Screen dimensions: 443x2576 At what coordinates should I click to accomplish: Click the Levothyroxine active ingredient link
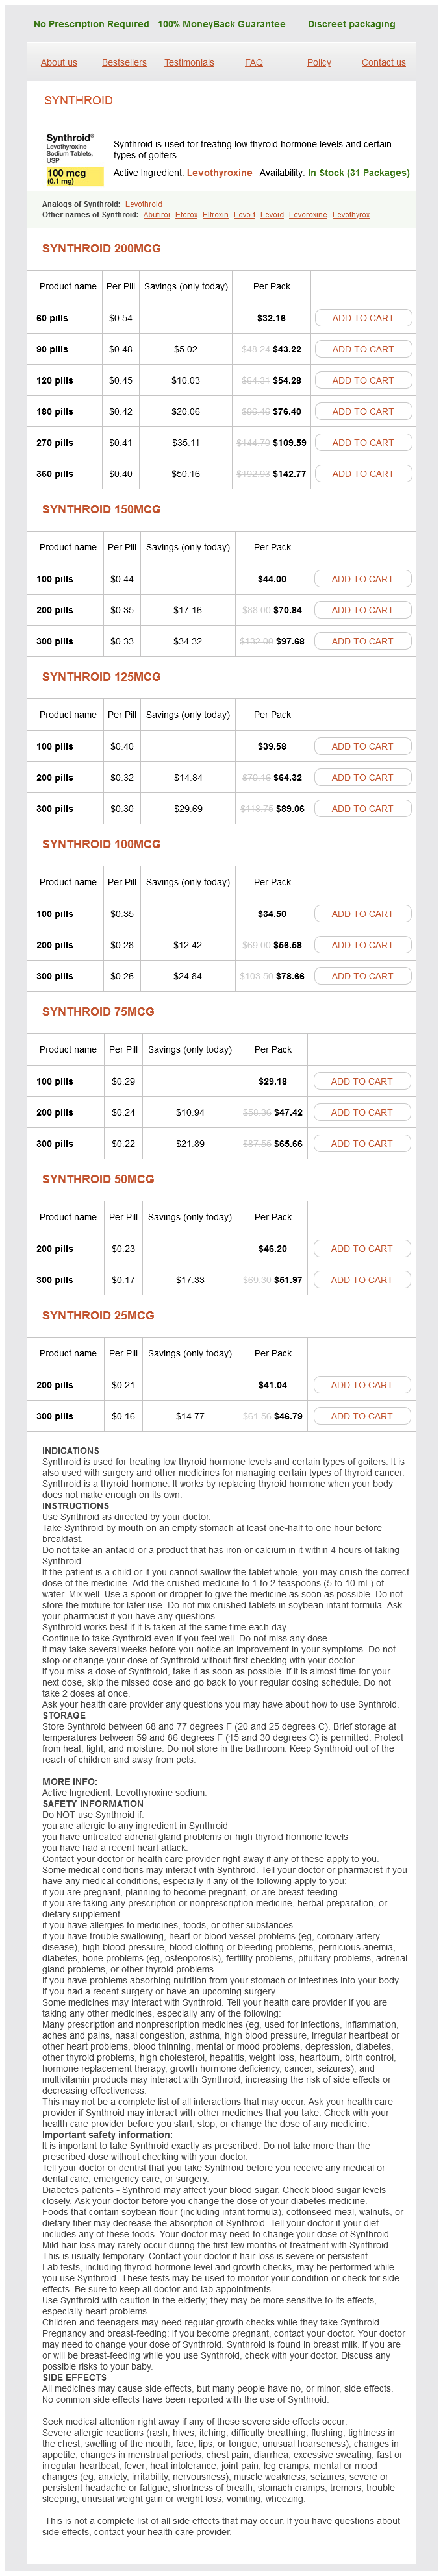point(219,173)
